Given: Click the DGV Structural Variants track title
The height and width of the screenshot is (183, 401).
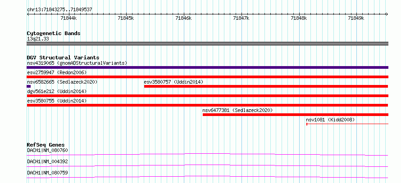Looking at the screenshot, I should tap(63, 58).
